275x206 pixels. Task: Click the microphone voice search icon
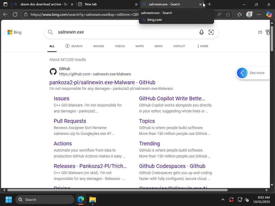tap(201, 32)
